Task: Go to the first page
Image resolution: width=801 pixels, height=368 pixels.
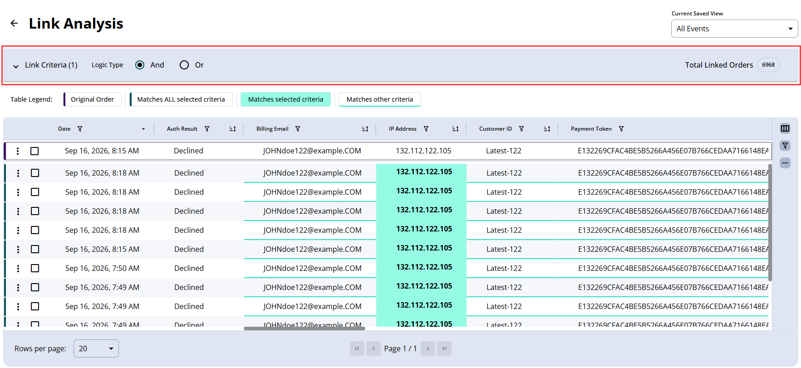Action: coord(357,348)
